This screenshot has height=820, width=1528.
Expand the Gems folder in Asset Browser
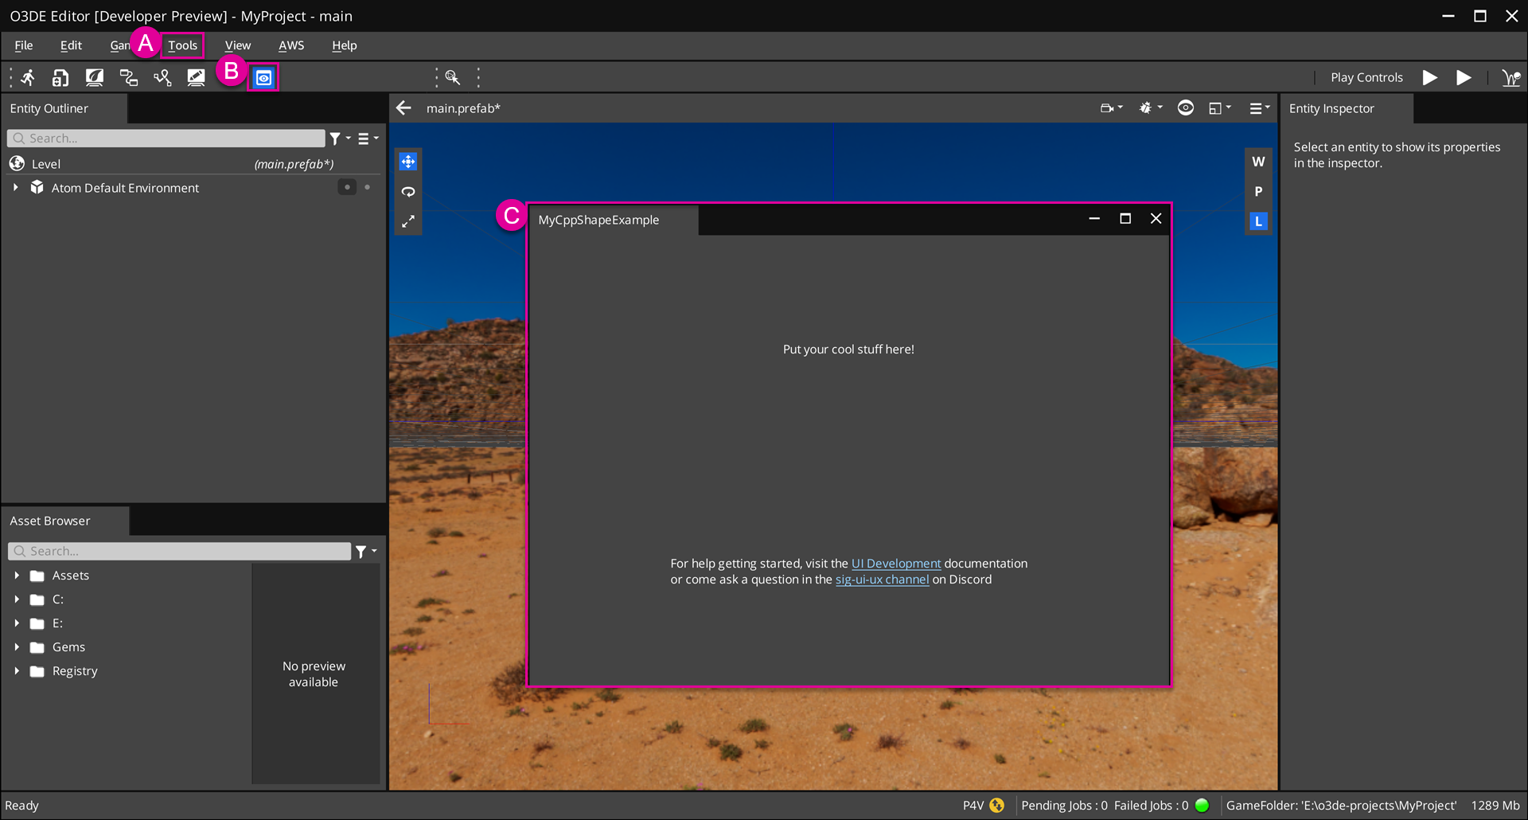coord(17,647)
